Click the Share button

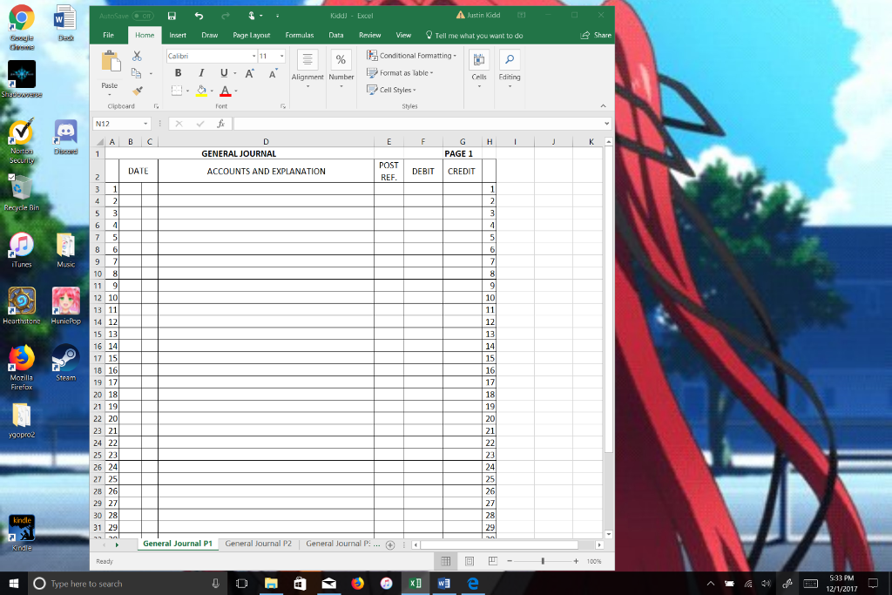598,34
